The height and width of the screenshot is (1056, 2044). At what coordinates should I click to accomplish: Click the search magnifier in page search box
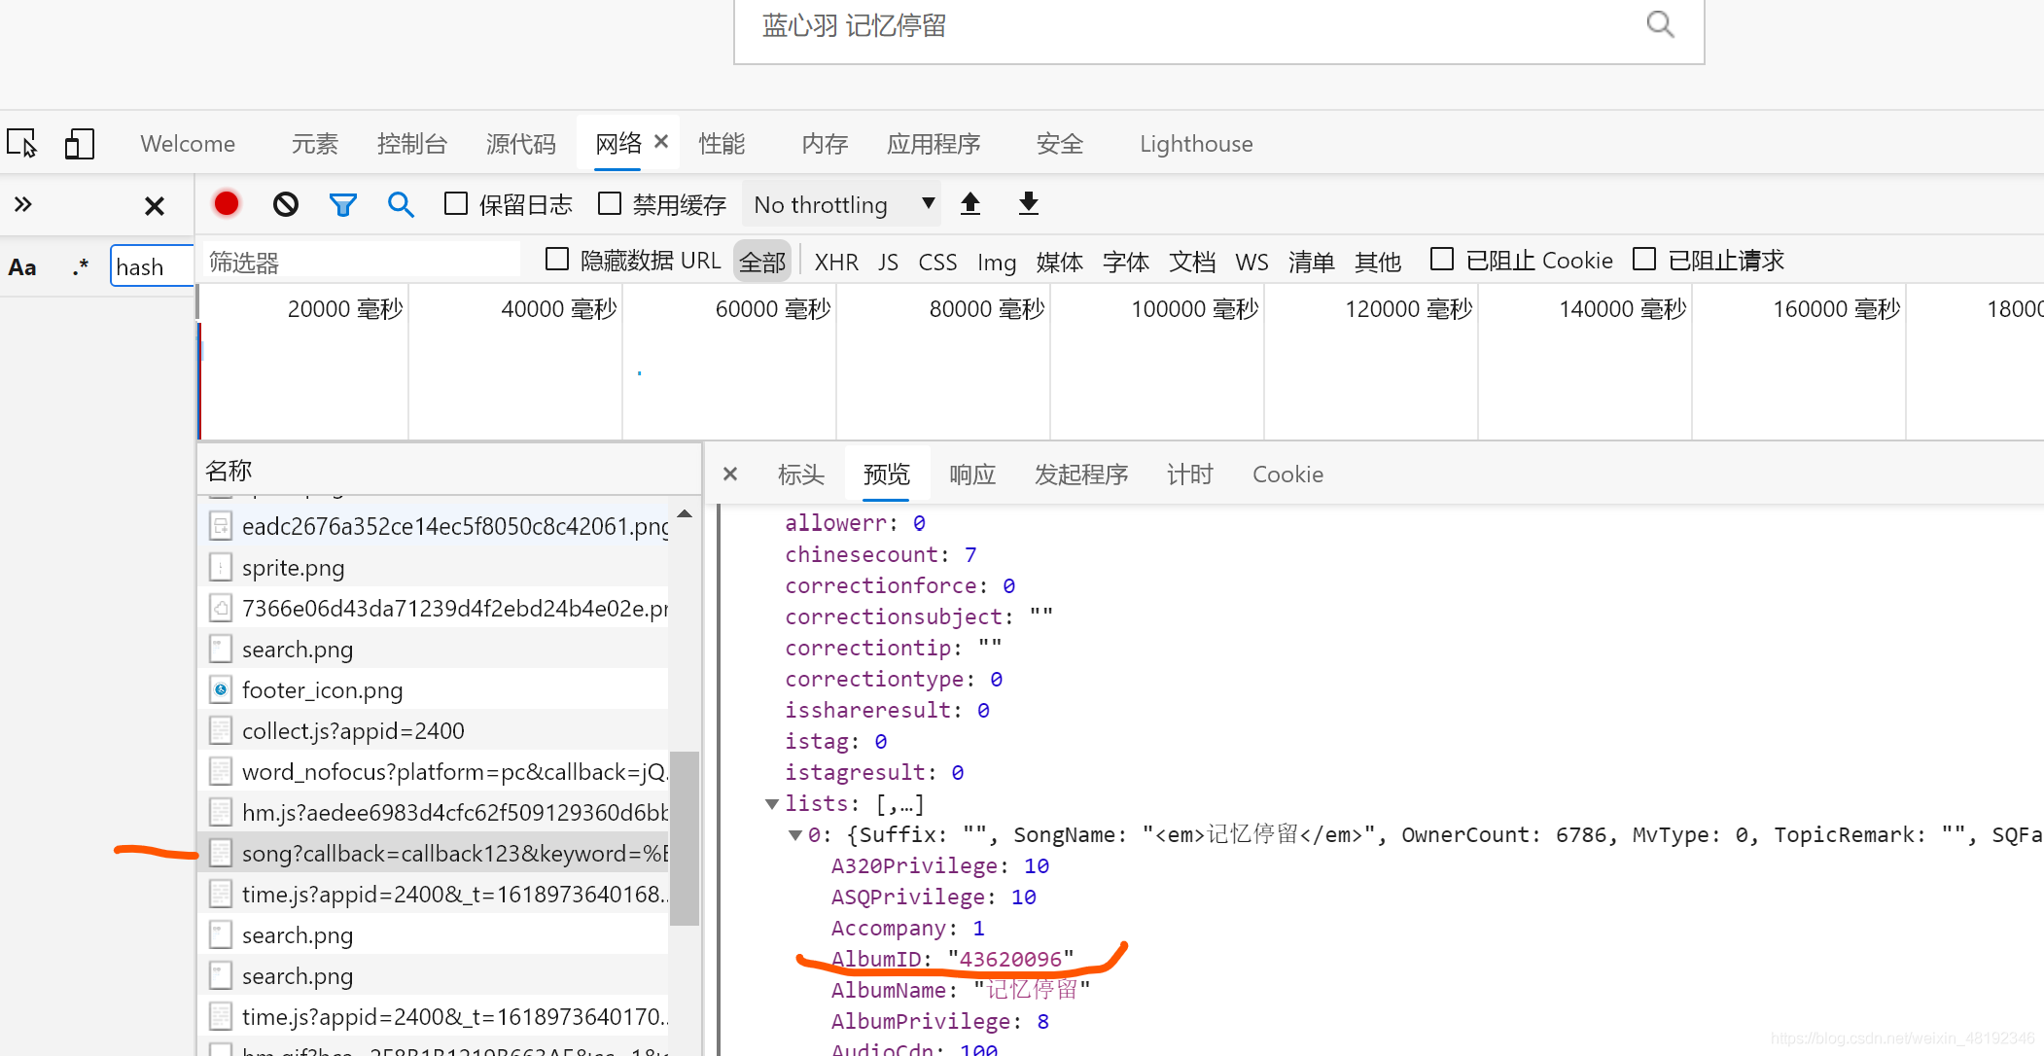pyautogui.click(x=1660, y=25)
